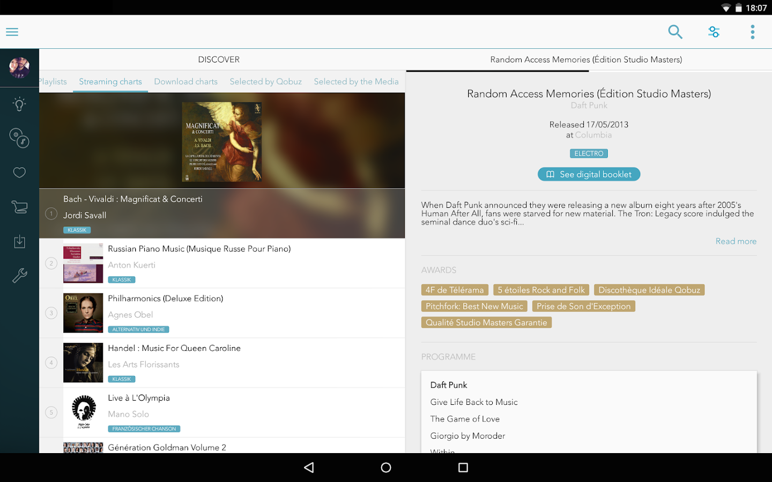Image resolution: width=772 pixels, height=482 pixels.
Task: Open the Discover lightbulb icon in the sidebar
Action: tap(19, 104)
